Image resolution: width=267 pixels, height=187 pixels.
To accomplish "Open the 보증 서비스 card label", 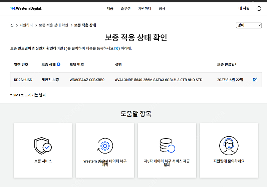I will 43,161.
